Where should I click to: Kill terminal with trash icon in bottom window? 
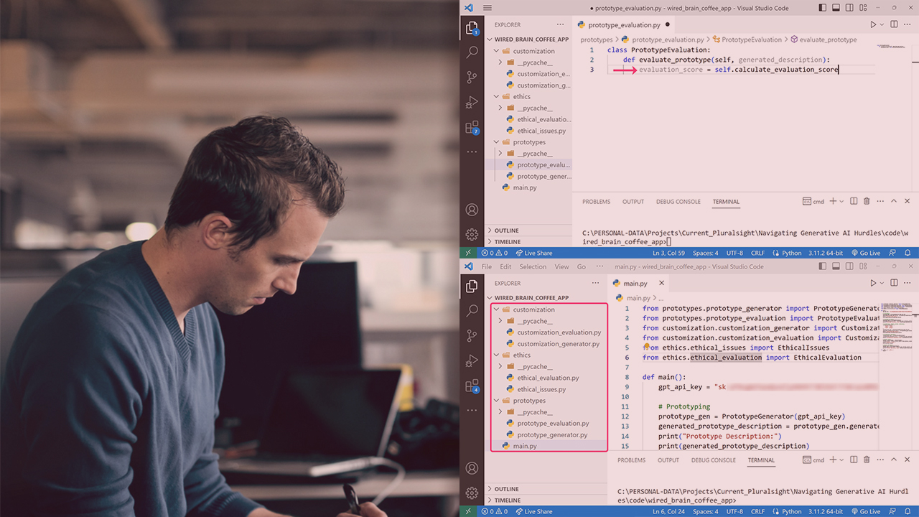click(867, 460)
